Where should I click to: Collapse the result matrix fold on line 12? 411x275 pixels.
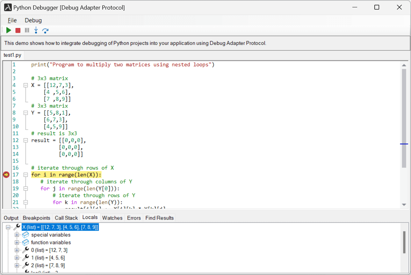tap(25, 141)
